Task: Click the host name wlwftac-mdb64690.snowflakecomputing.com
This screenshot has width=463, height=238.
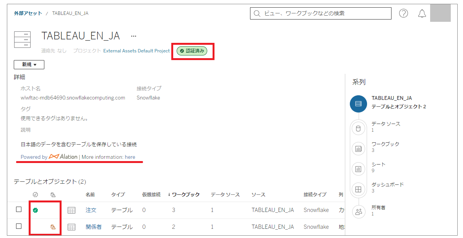Action: (x=73, y=98)
